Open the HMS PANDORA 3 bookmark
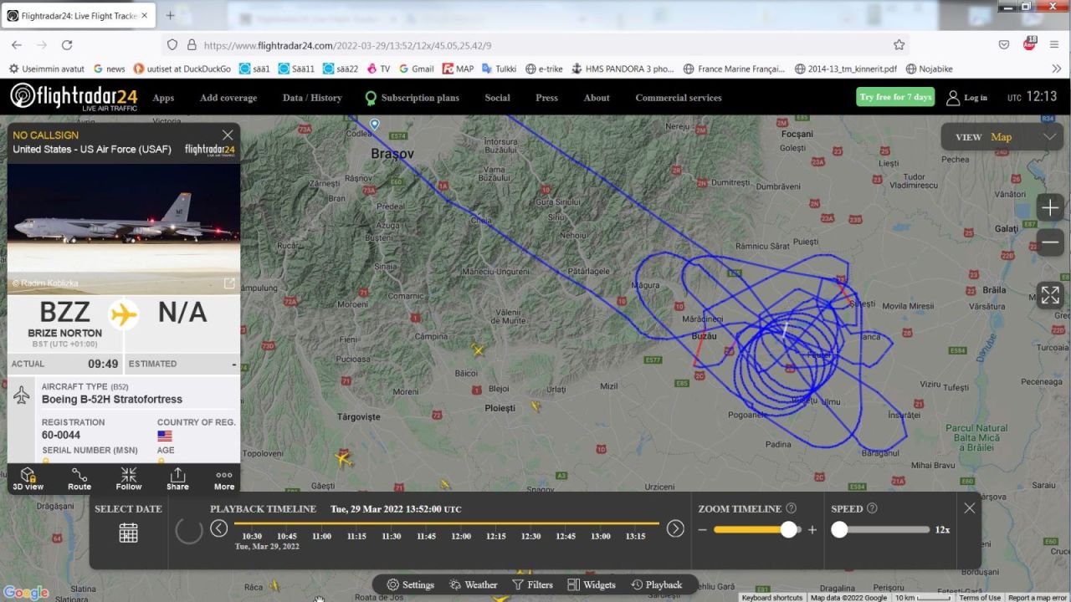The height and width of the screenshot is (602, 1071). click(x=623, y=69)
